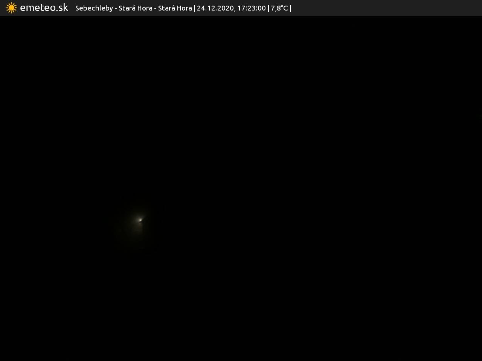Click the dash after Sebechleby
The image size is (482, 361).
click(x=116, y=8)
